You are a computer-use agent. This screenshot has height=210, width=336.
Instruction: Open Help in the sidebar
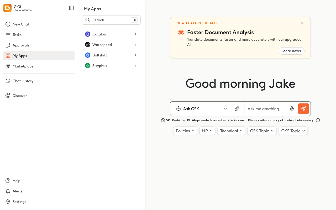pos(39,181)
